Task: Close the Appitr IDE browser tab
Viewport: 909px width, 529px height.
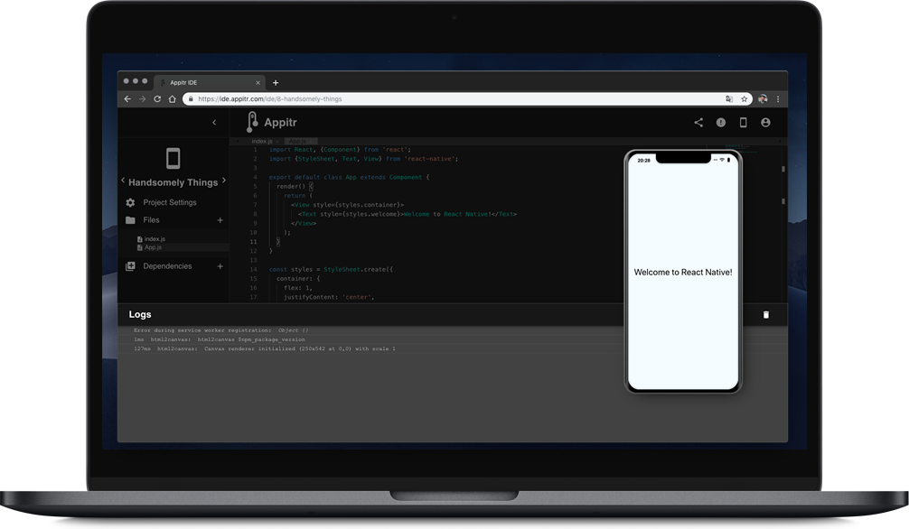Action: point(258,83)
